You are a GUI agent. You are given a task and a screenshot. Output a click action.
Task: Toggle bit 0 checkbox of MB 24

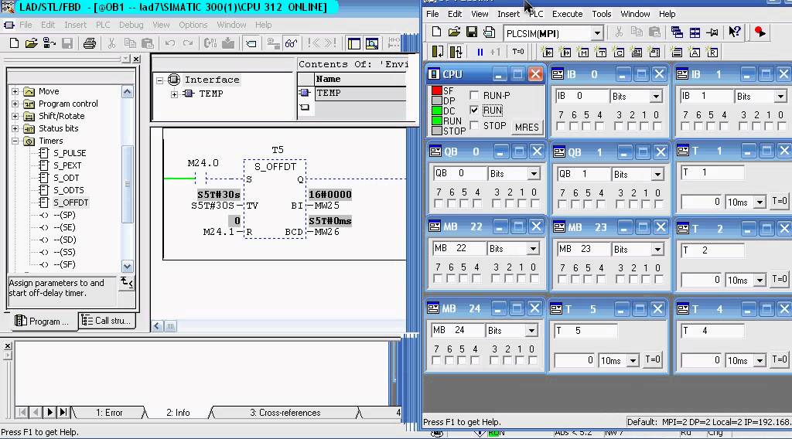click(532, 360)
